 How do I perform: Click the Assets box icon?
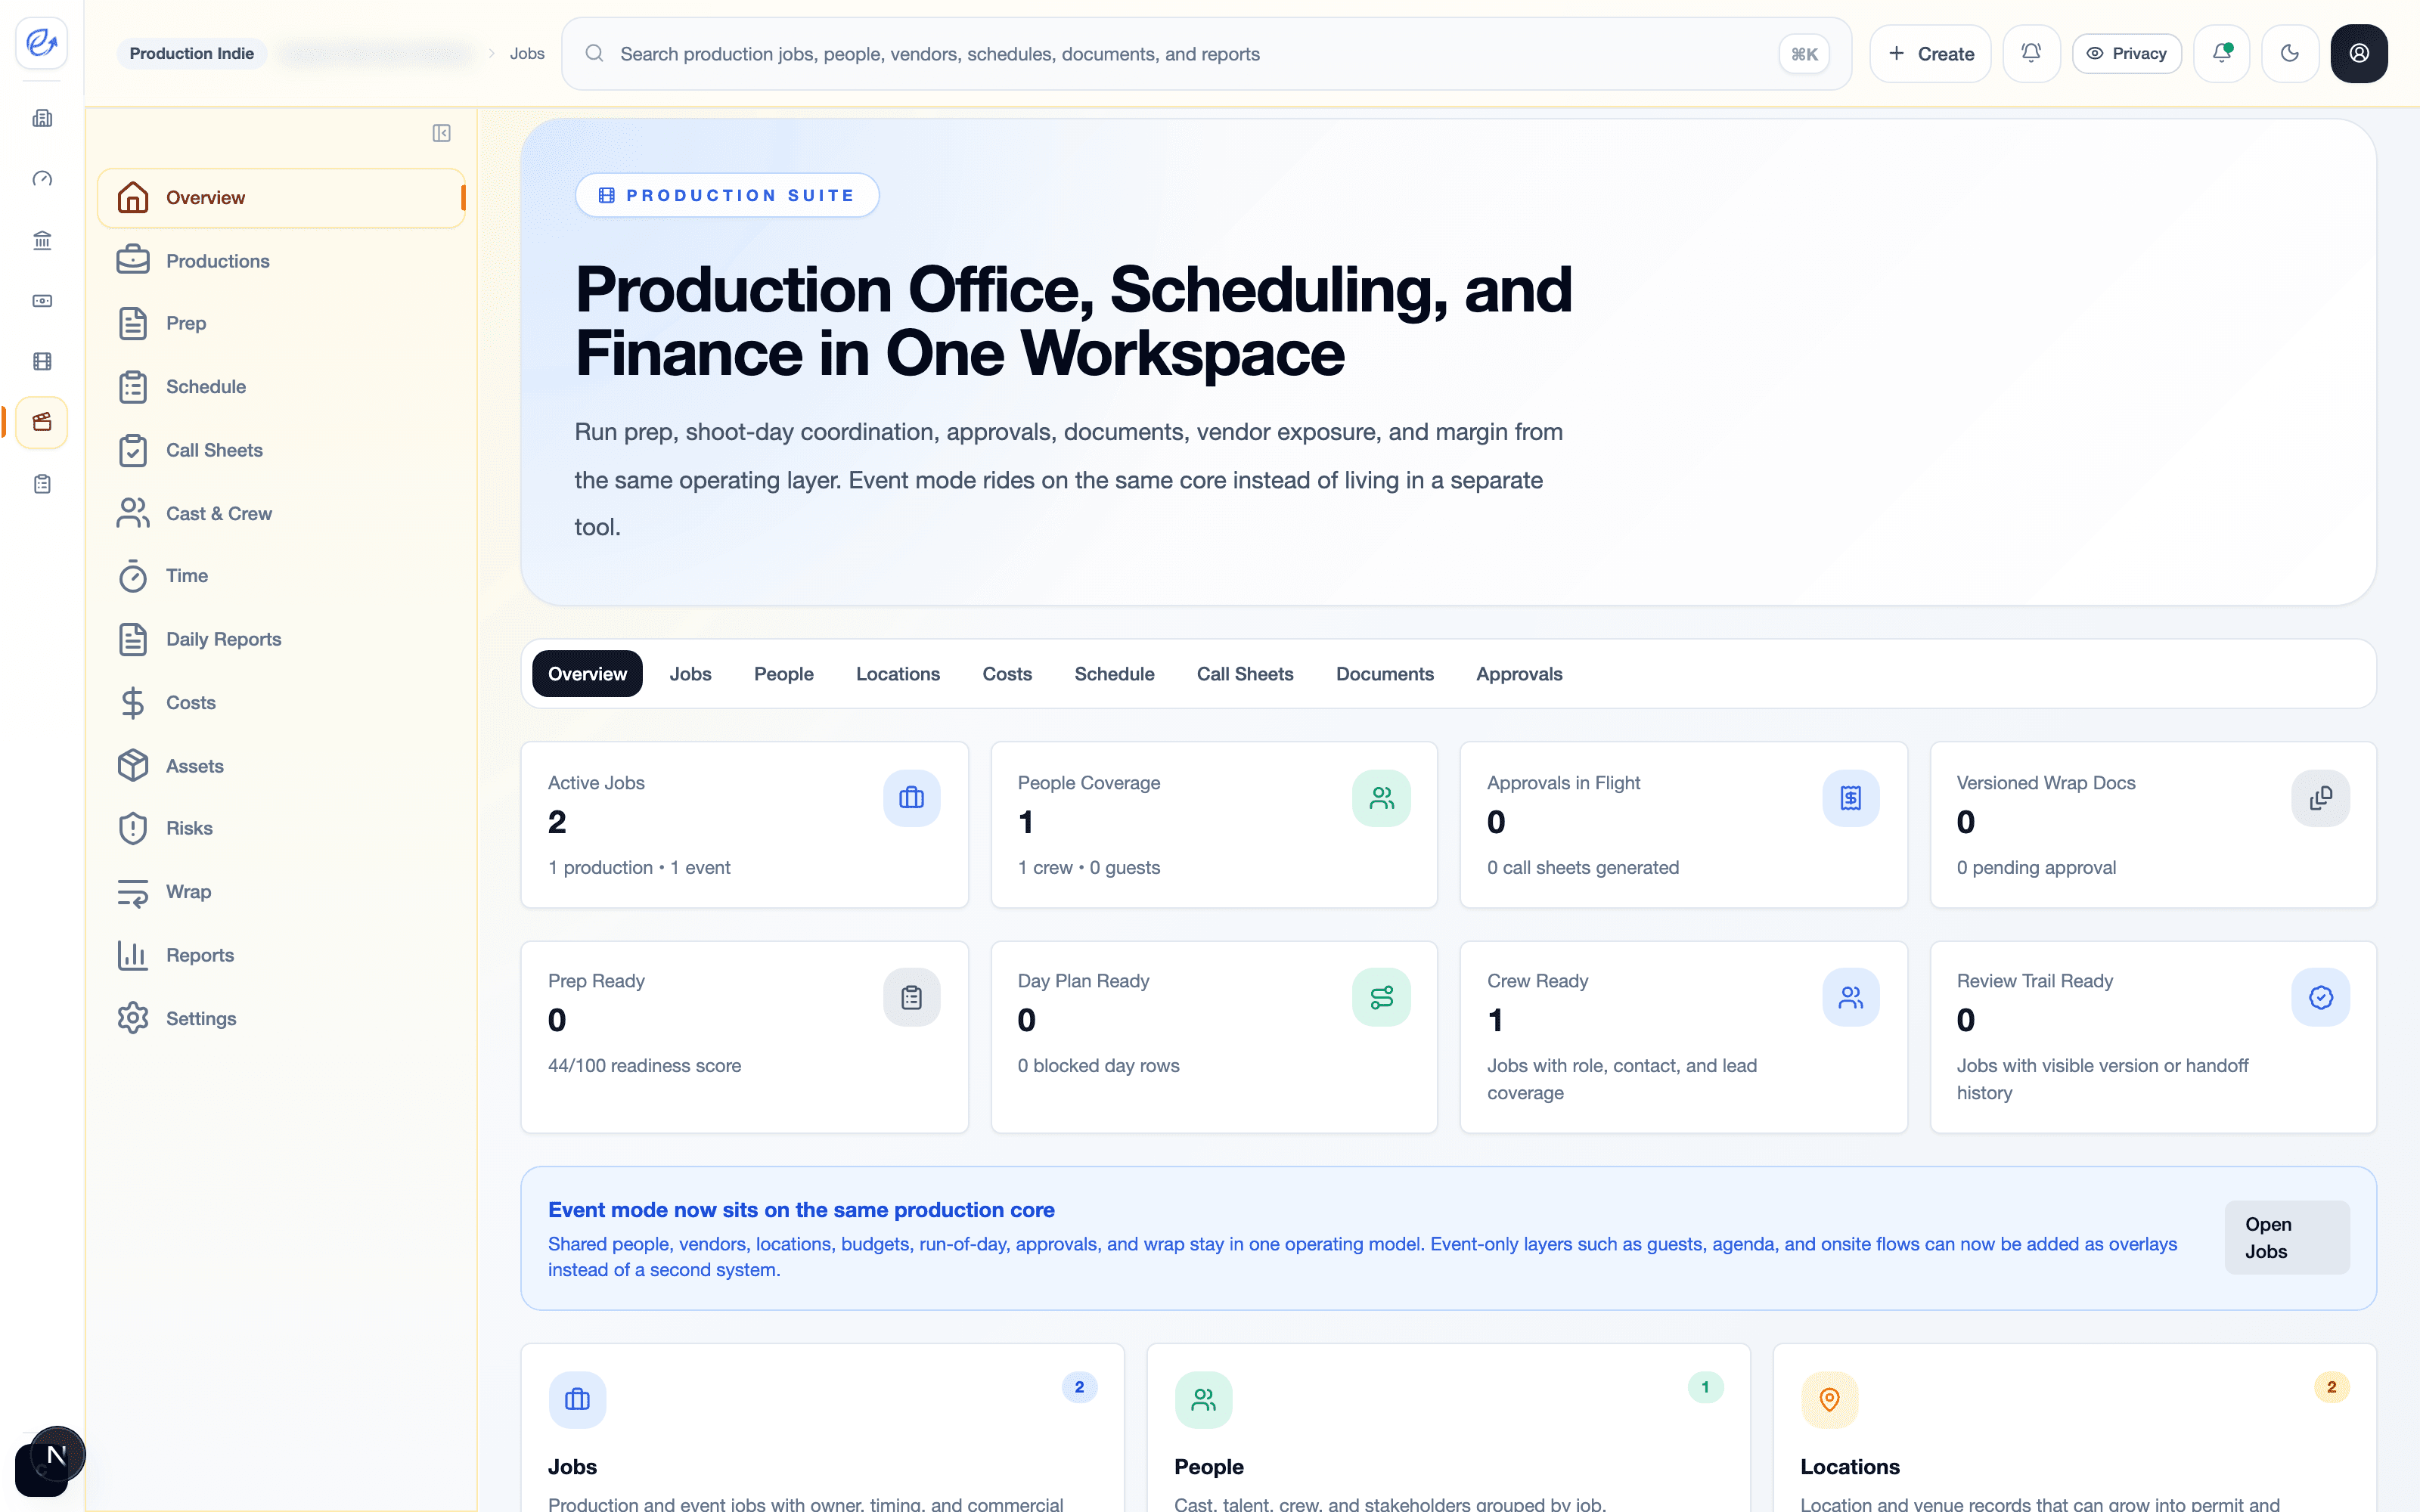tap(133, 766)
